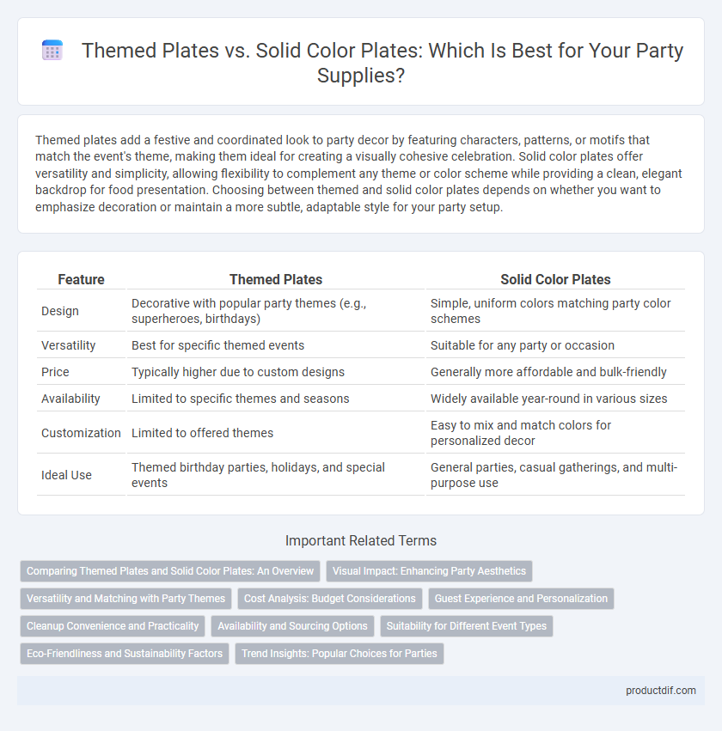
Task: Open 'Eco-Friendliness and Sustainability Factors' tag
Action: [125, 654]
